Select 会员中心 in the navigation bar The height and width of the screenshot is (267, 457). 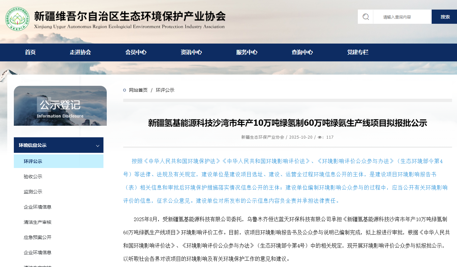click(x=136, y=52)
